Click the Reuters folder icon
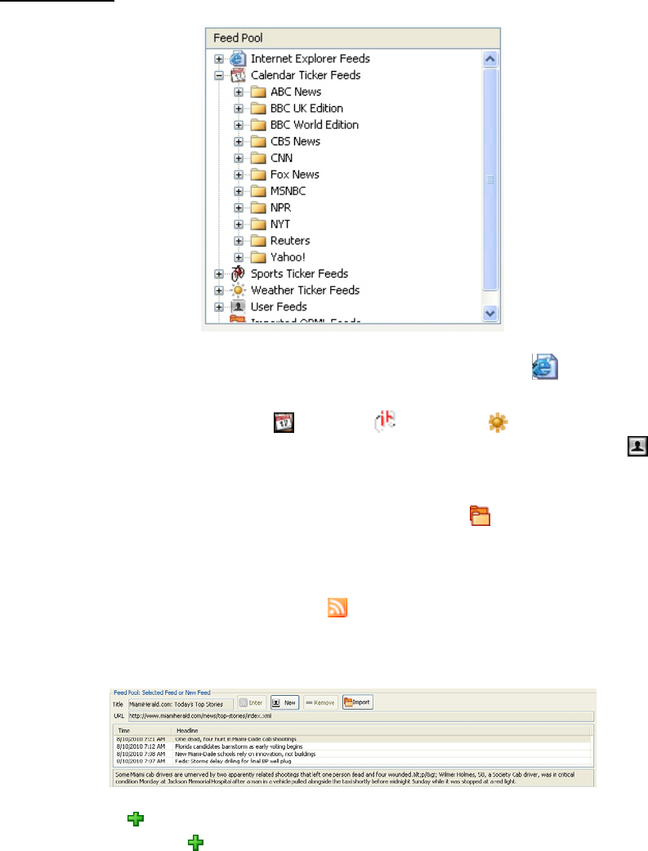Viewport: 648px width, 851px height. 258,240
